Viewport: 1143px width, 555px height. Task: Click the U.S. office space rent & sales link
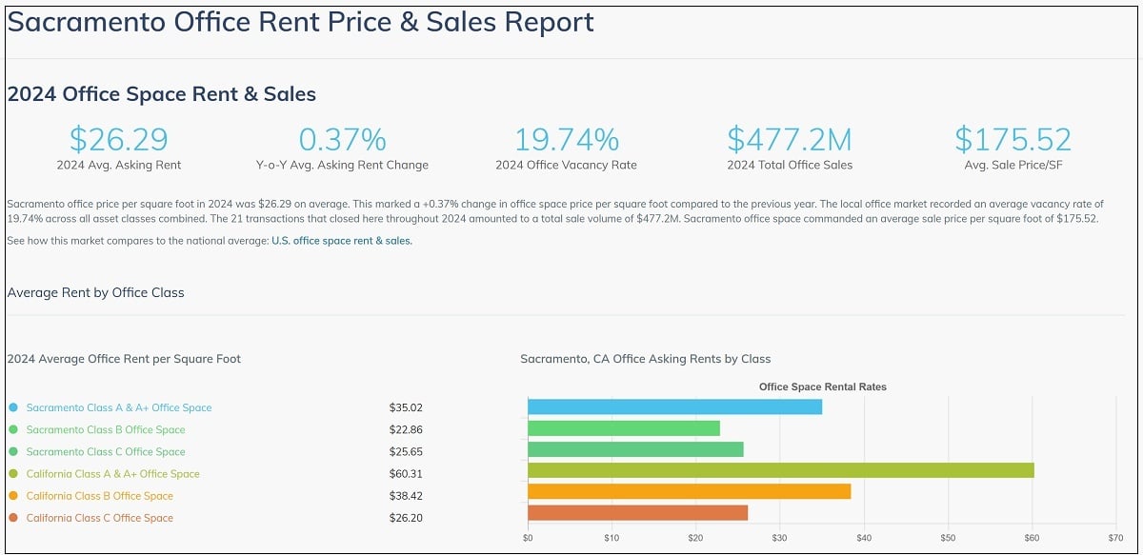342,241
